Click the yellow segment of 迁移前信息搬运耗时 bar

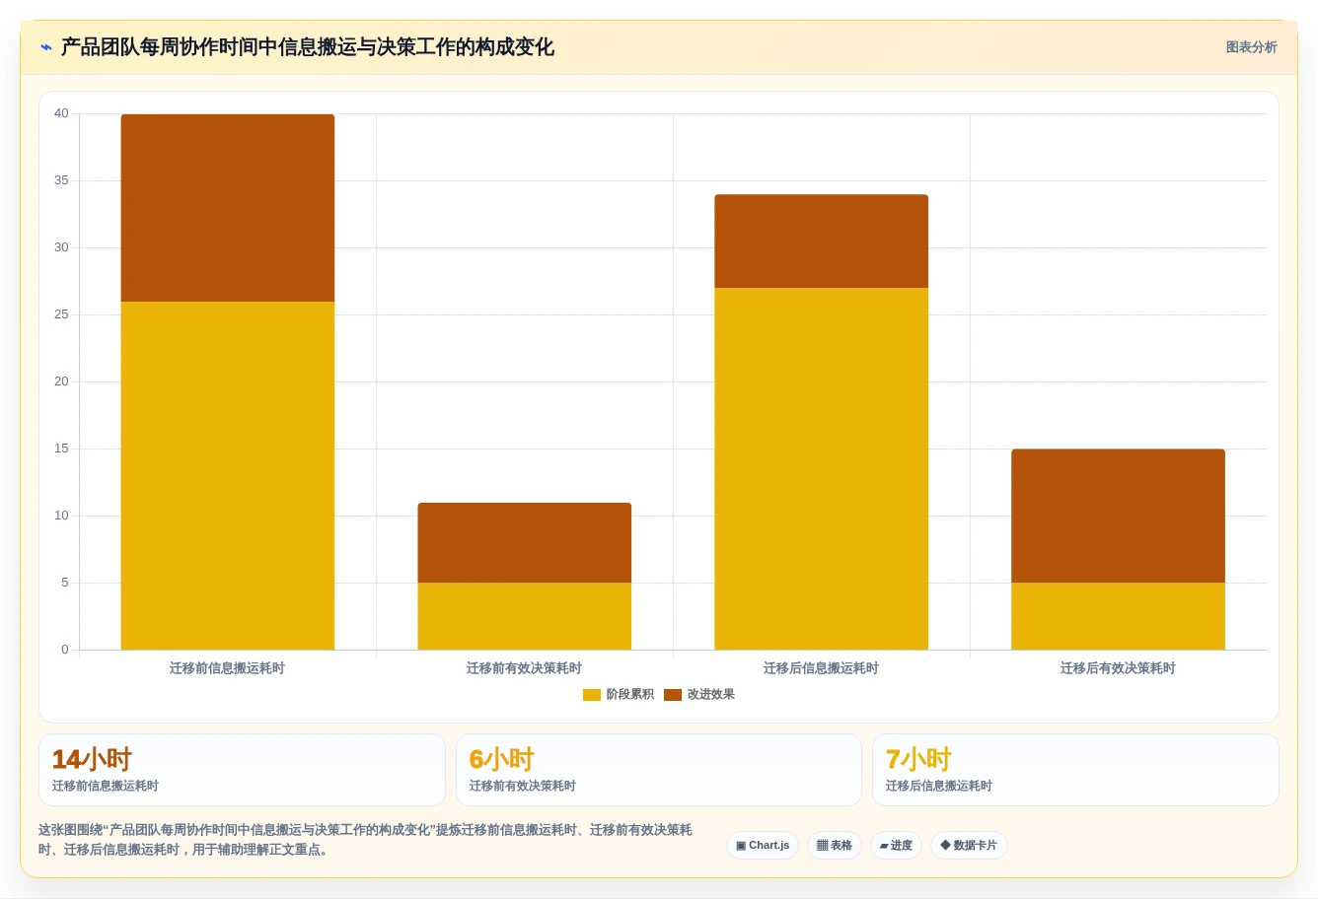click(228, 475)
